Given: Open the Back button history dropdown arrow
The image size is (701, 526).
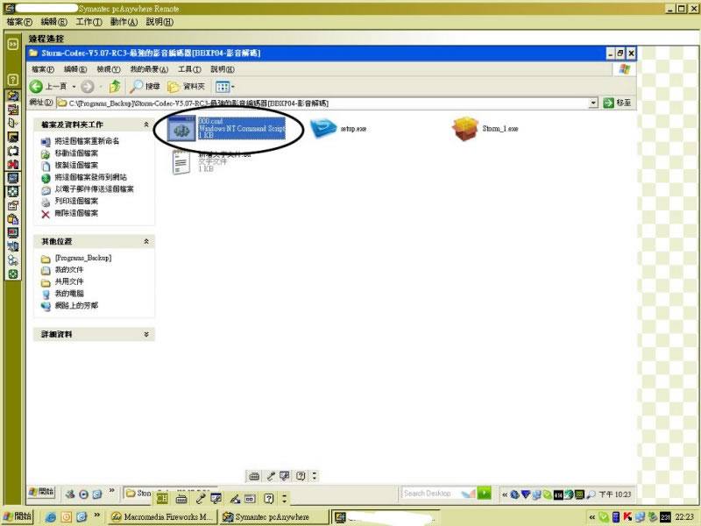Looking at the screenshot, I should (x=74, y=86).
